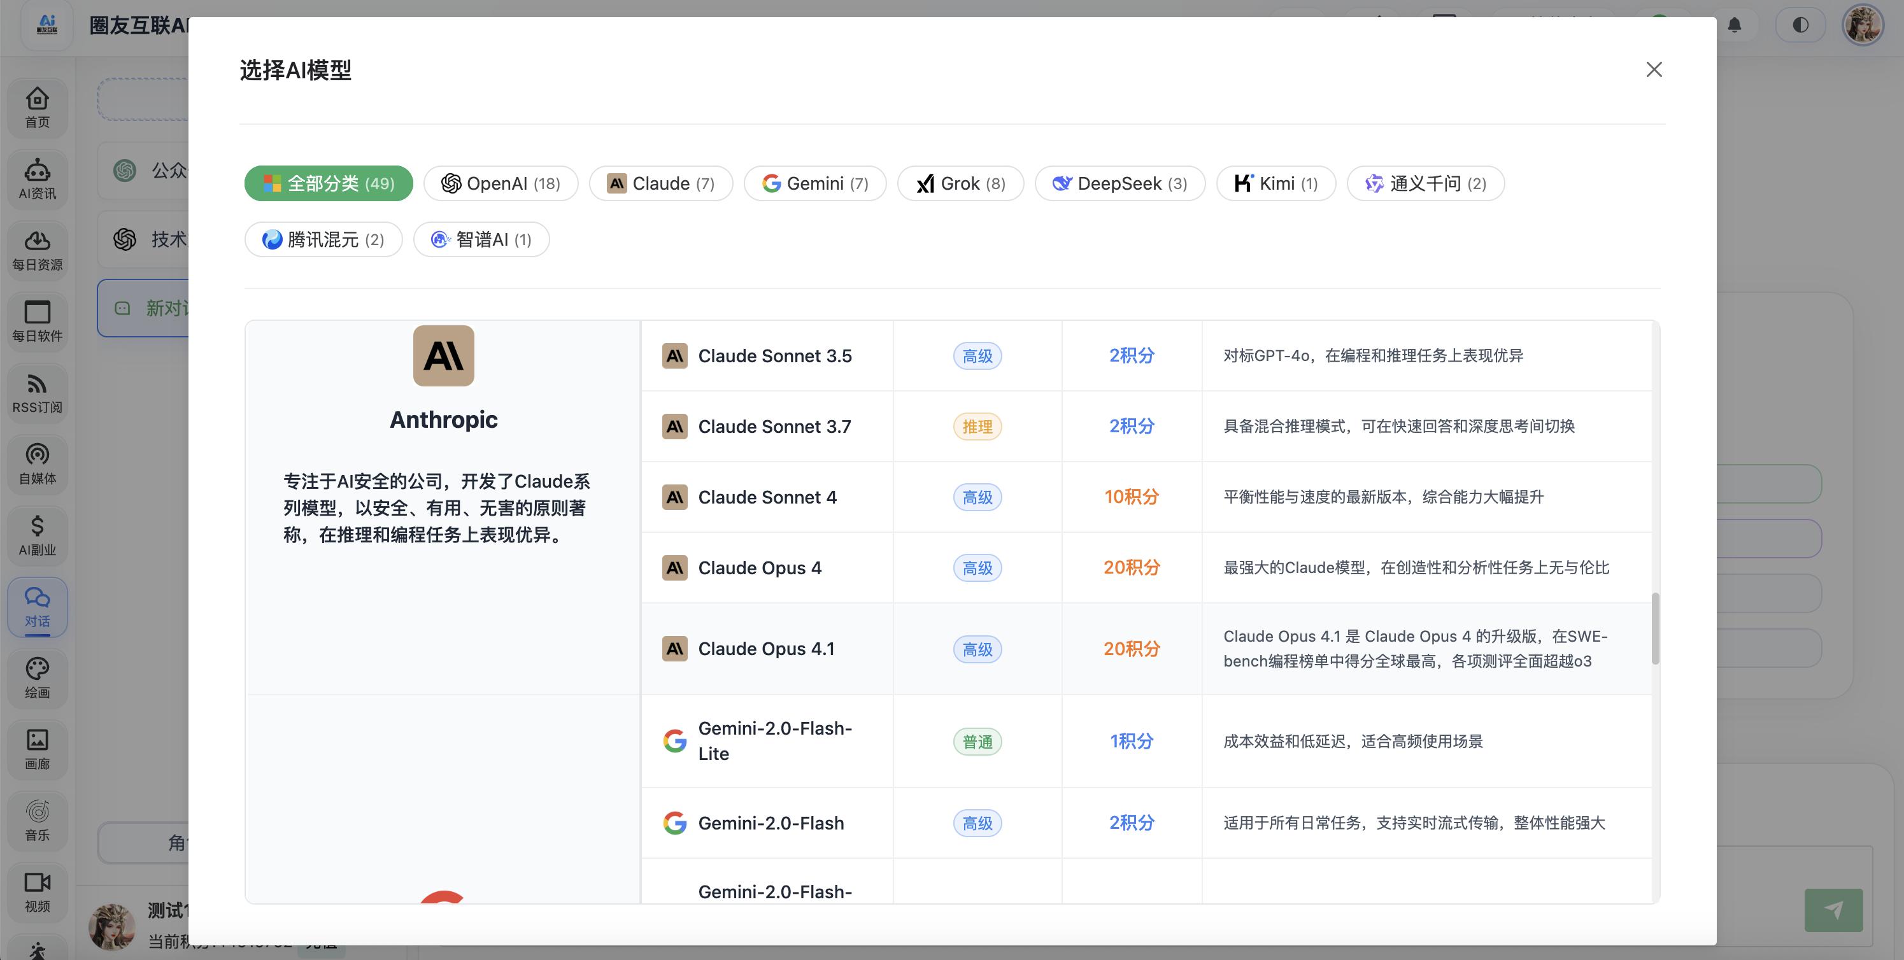Choose the Gemini-2.0-Flash model row

[x=1146, y=822]
